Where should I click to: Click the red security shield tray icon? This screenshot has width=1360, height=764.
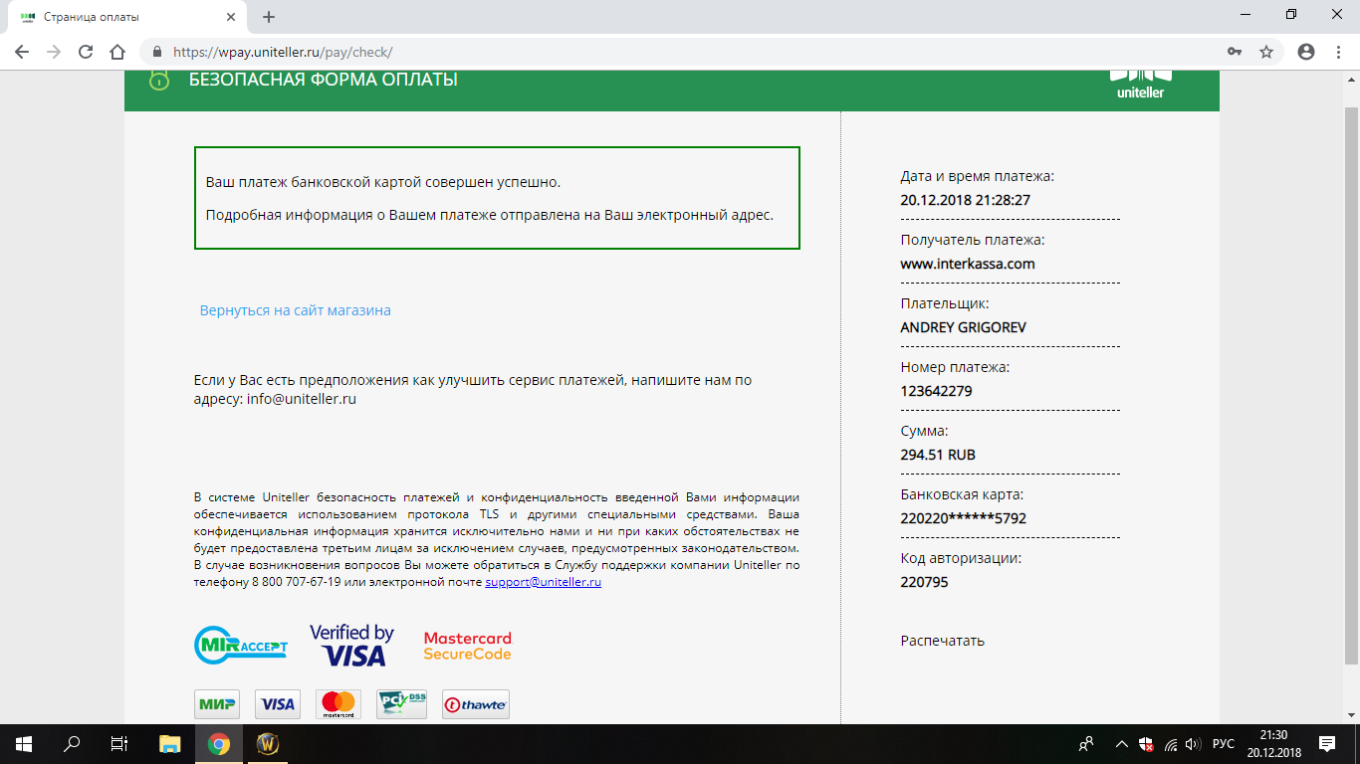1146,744
